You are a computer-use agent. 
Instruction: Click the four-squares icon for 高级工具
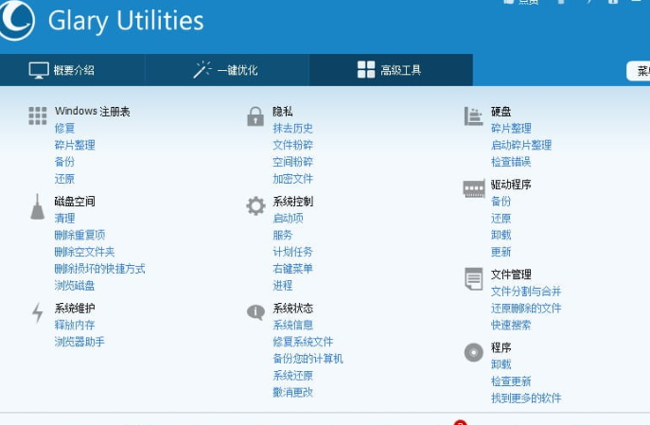pyautogui.click(x=366, y=70)
